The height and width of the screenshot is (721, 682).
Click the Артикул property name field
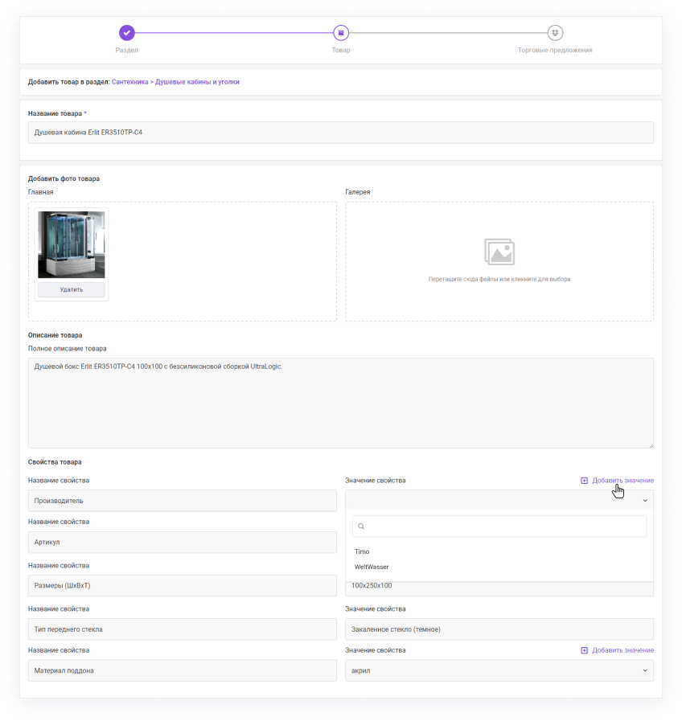click(183, 542)
